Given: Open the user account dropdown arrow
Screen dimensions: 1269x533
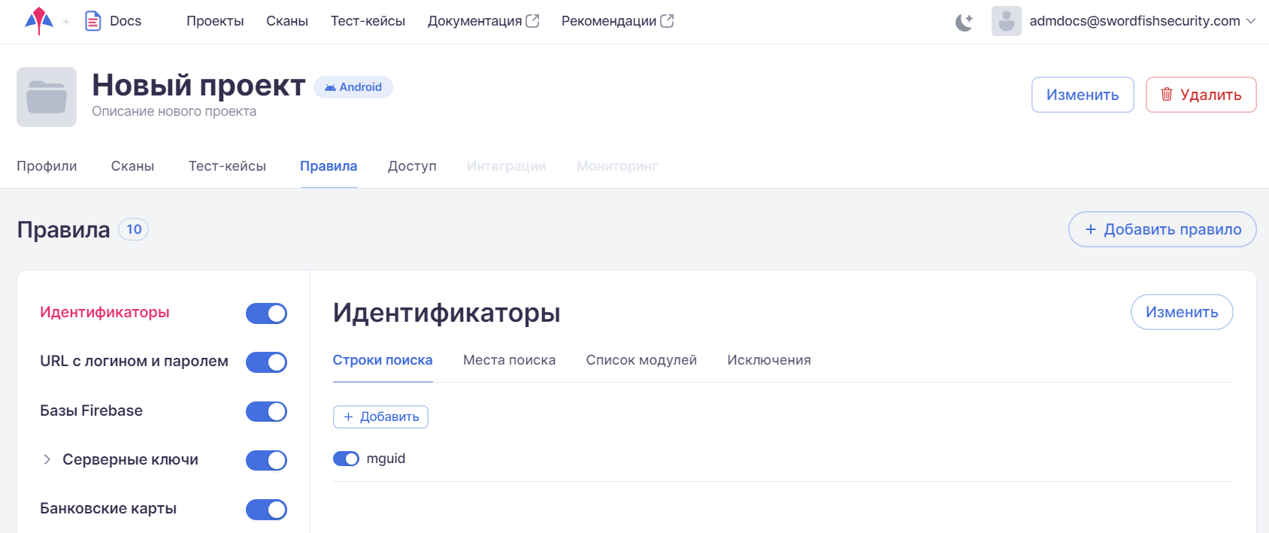Looking at the screenshot, I should point(1251,21).
